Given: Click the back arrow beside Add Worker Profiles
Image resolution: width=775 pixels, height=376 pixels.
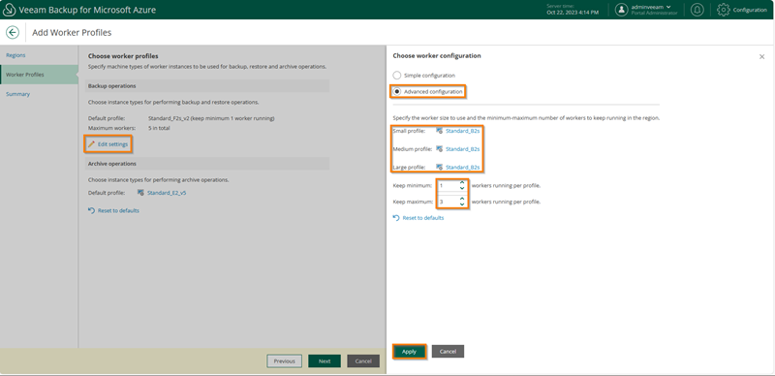Looking at the screenshot, I should tap(13, 33).
